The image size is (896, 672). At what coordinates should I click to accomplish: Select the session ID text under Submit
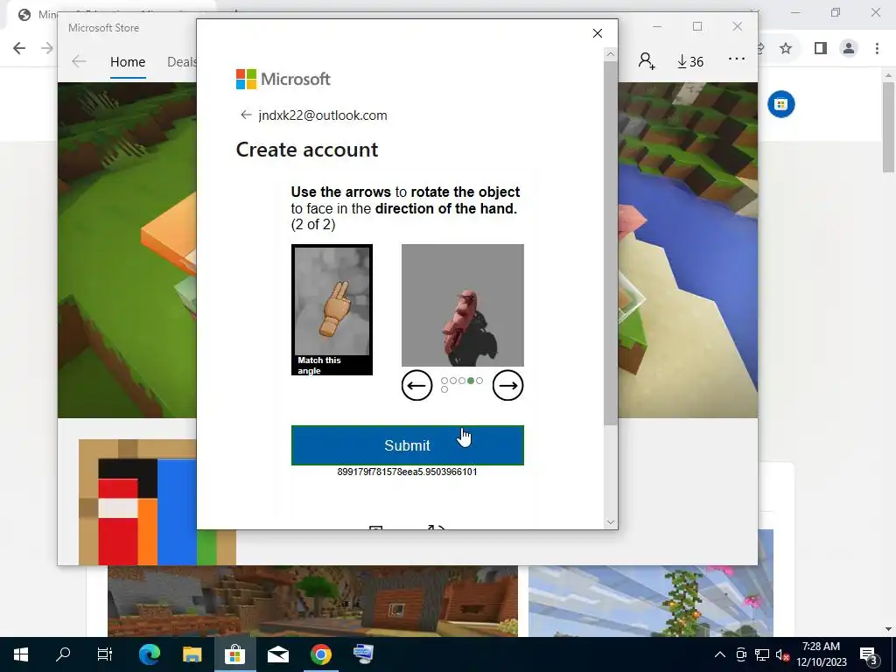coord(407,472)
